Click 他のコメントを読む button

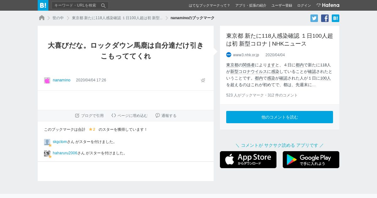280,117
